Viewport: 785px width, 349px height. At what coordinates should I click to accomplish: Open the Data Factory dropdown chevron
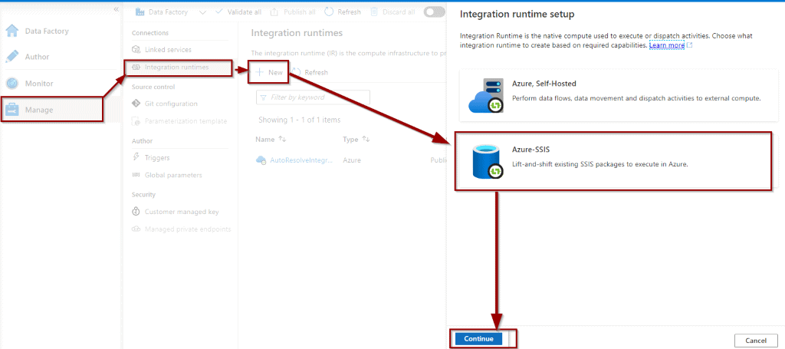(202, 12)
